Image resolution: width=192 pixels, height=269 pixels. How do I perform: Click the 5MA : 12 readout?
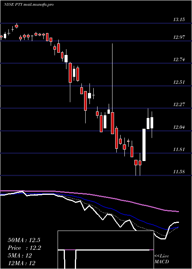tap(20, 256)
